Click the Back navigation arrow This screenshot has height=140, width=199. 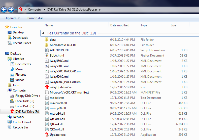(4, 10)
